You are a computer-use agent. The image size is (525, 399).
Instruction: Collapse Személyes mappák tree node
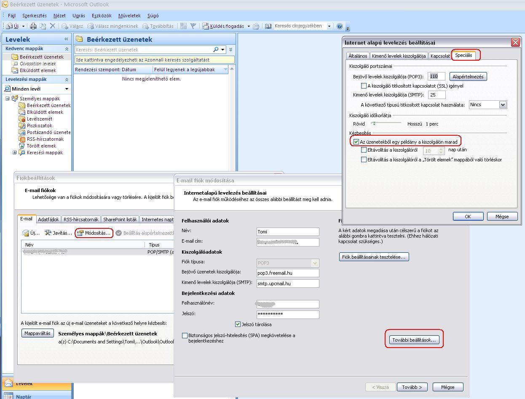(x=7, y=99)
